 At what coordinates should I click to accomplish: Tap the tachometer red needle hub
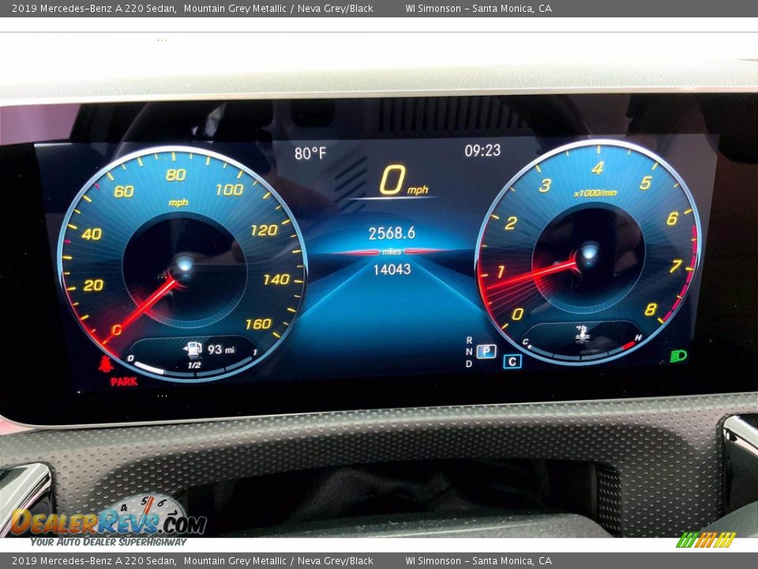tap(589, 253)
